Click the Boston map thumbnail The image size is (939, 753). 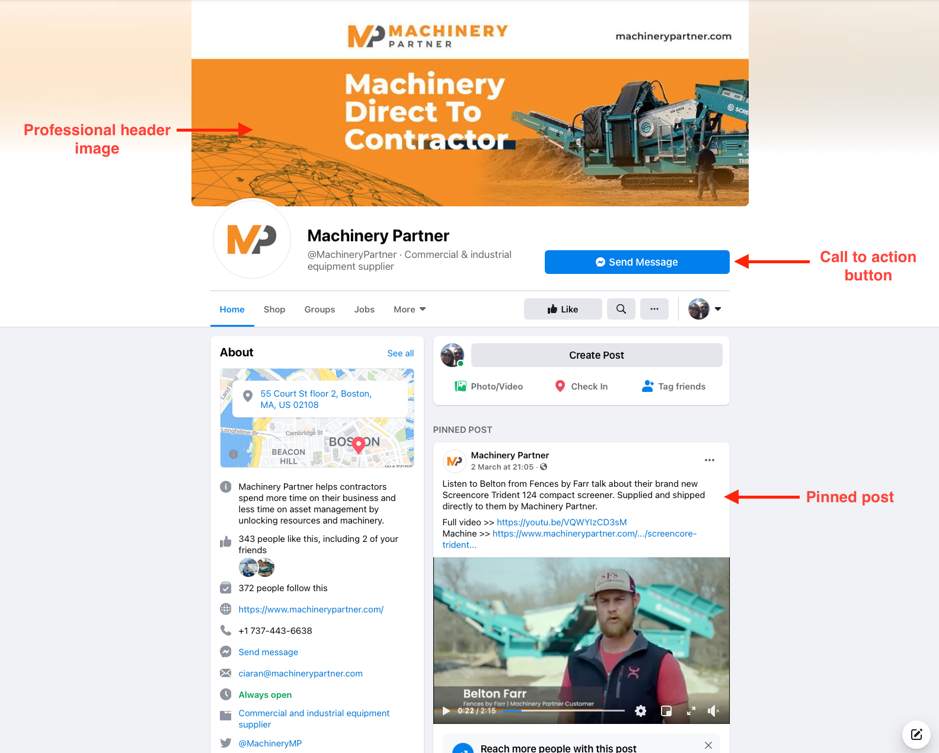point(317,418)
